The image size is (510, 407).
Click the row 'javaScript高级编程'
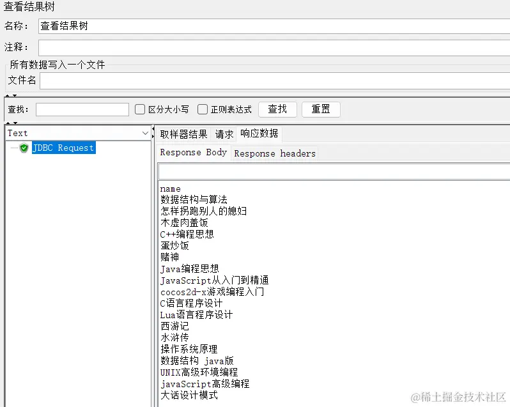pyautogui.click(x=205, y=383)
